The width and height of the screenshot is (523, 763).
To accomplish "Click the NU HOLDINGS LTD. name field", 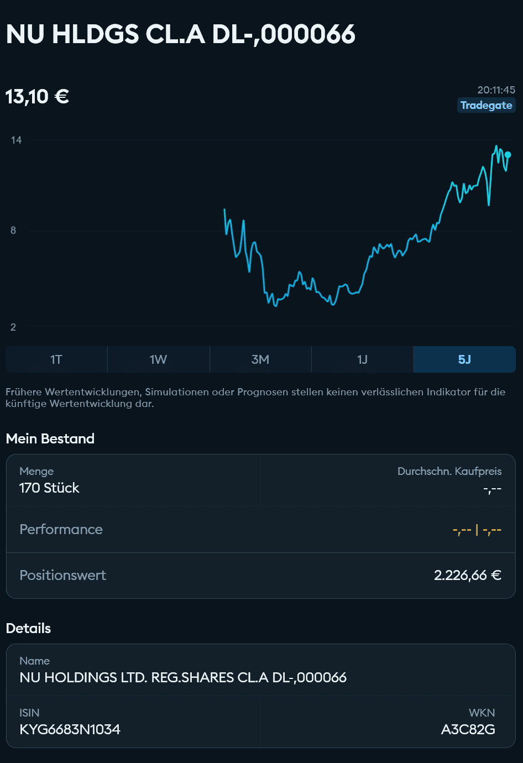I will 183,677.
